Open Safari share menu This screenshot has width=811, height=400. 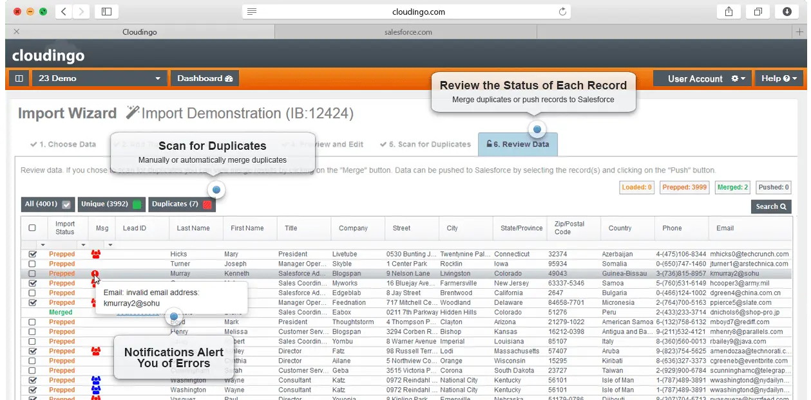(x=729, y=12)
